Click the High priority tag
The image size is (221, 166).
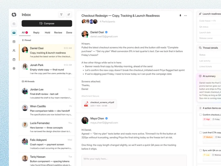pyautogui.click(x=207, y=119)
